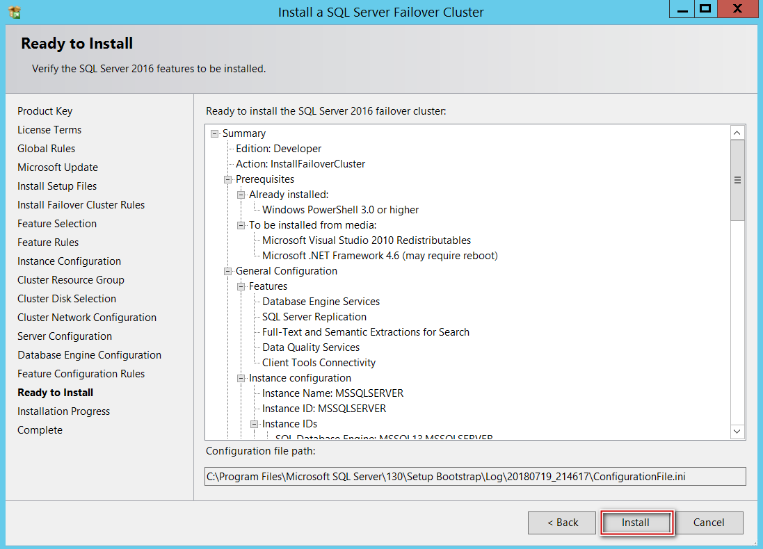Close the setup window
This screenshot has width=763, height=549.
point(738,9)
